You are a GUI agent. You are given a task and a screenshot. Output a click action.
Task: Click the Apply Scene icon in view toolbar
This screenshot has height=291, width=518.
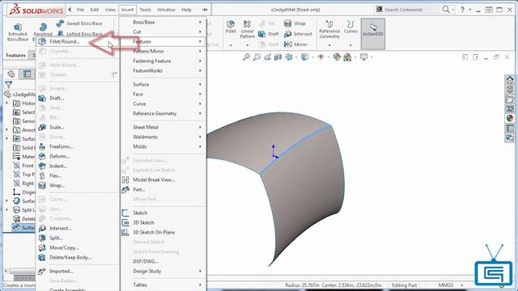coord(347,57)
